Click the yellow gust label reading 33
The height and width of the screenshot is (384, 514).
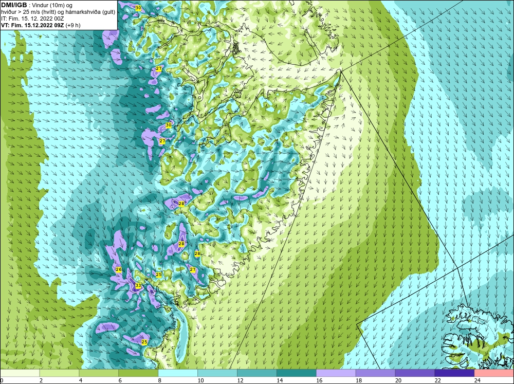[x=138, y=286]
